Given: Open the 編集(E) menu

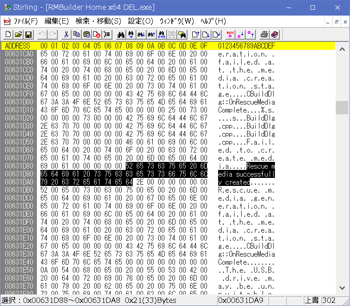Looking at the screenshot, I should click(x=57, y=21).
